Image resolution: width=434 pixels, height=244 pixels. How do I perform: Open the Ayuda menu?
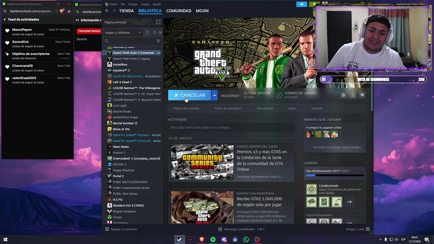(157, 4)
